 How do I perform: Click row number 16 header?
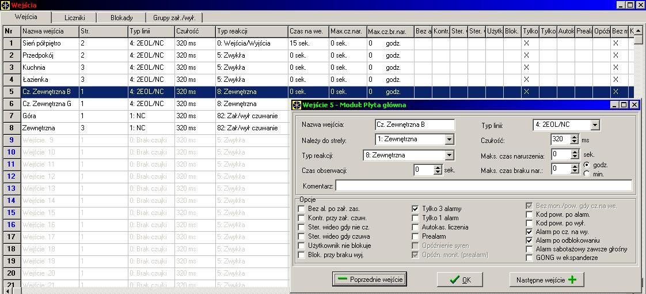(x=12, y=225)
